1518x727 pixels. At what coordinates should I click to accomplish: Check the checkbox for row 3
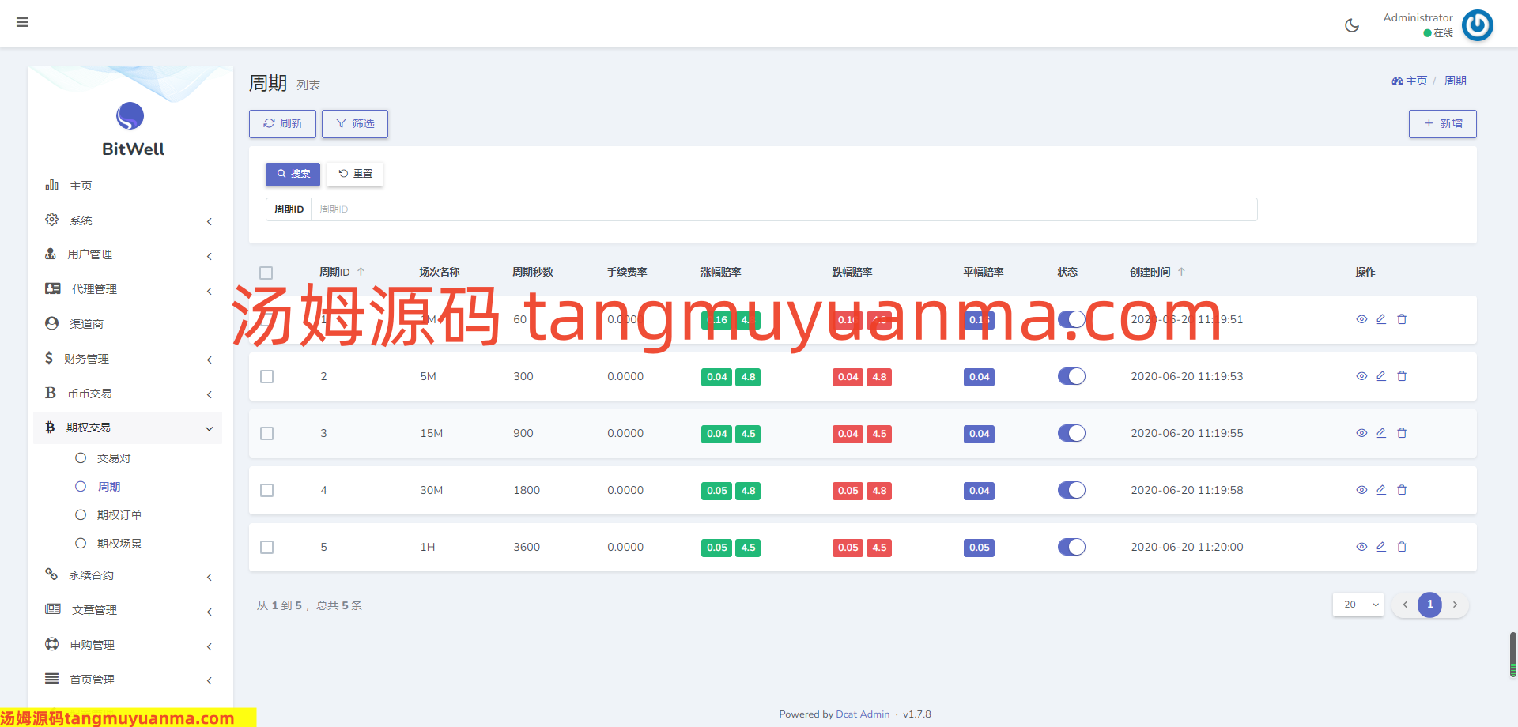[267, 434]
